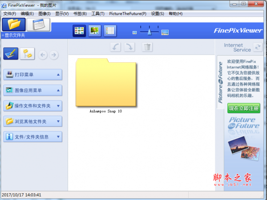Select the task menu pencil icon

click(11, 54)
